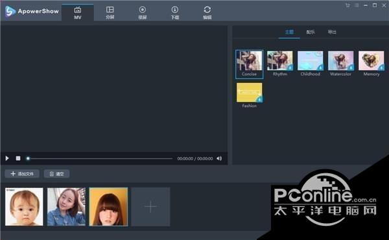This screenshot has width=389, height=240.
Task: Select the Watercolor theme
Action: (340, 64)
